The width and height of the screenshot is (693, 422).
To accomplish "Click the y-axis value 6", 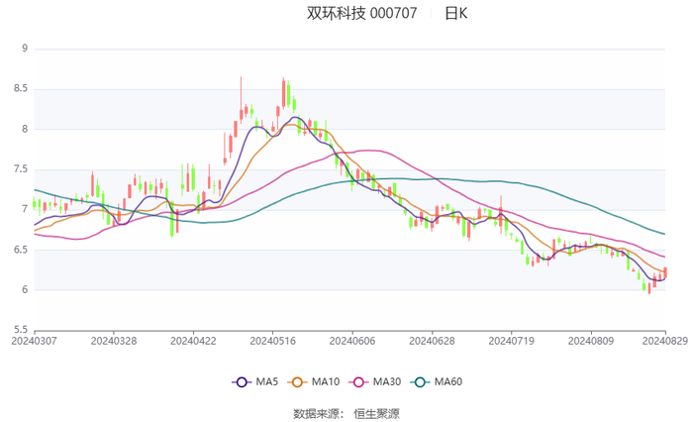I will point(25,289).
